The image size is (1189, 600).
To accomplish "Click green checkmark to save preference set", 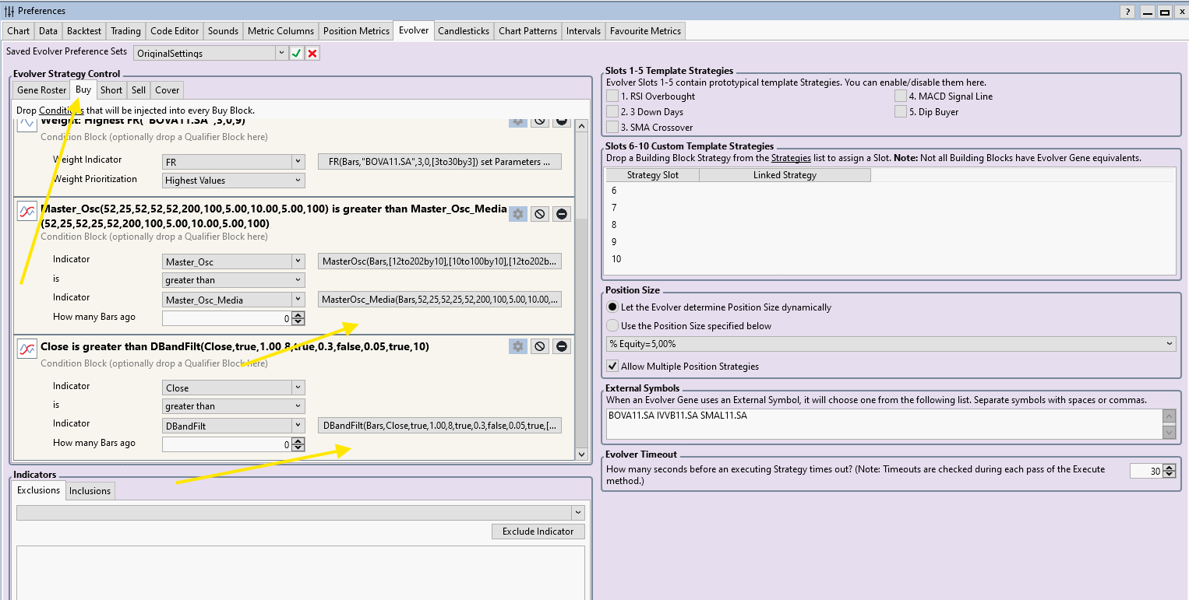I will 296,53.
